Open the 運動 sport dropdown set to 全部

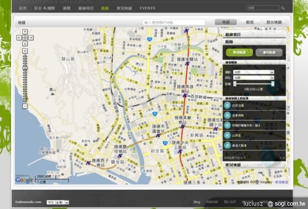(x=254, y=72)
